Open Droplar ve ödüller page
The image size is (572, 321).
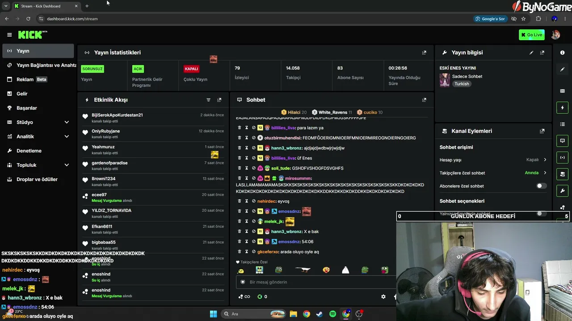click(38, 179)
